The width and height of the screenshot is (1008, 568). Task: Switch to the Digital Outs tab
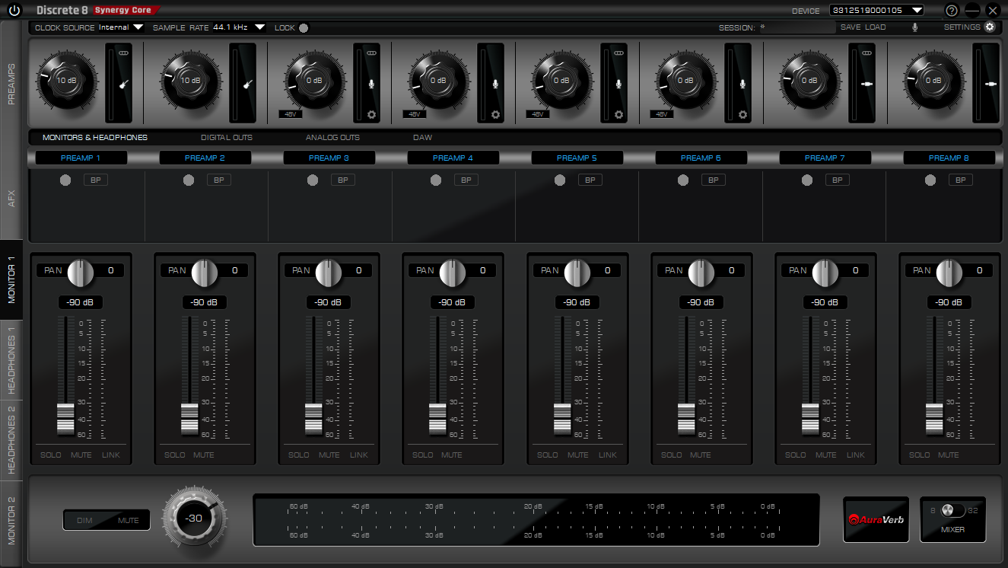point(227,138)
